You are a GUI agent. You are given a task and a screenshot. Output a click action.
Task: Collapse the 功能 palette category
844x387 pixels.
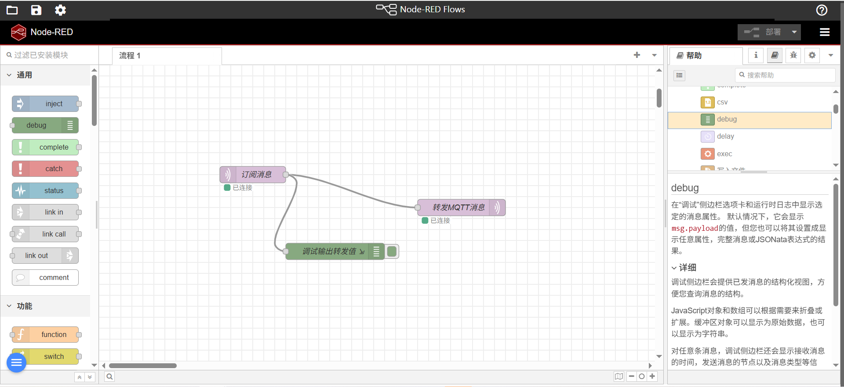click(x=45, y=306)
